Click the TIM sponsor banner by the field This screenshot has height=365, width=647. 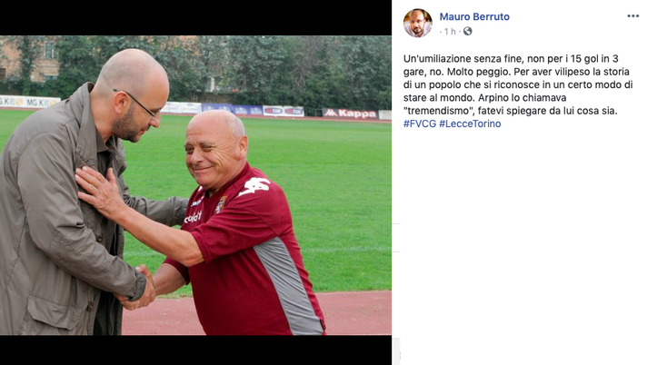coord(284,111)
